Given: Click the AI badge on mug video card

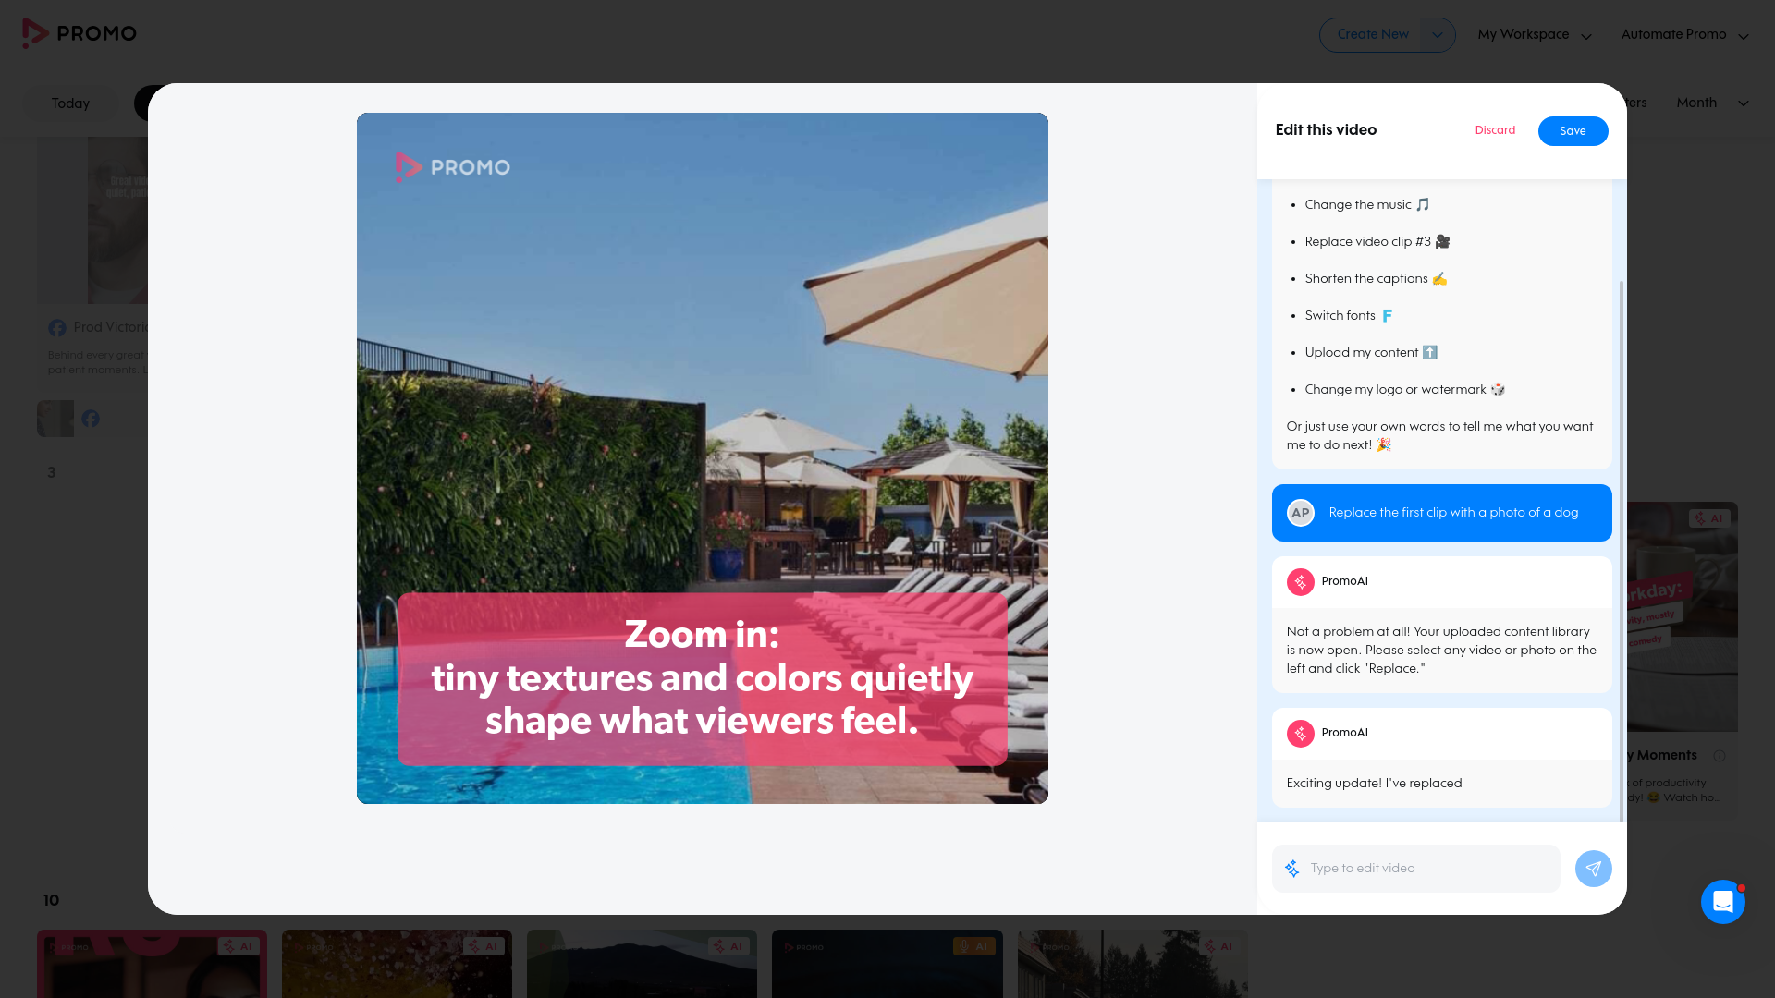Looking at the screenshot, I should tap(1709, 518).
